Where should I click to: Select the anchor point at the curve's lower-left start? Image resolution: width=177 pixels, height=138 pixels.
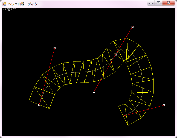coord(39,105)
